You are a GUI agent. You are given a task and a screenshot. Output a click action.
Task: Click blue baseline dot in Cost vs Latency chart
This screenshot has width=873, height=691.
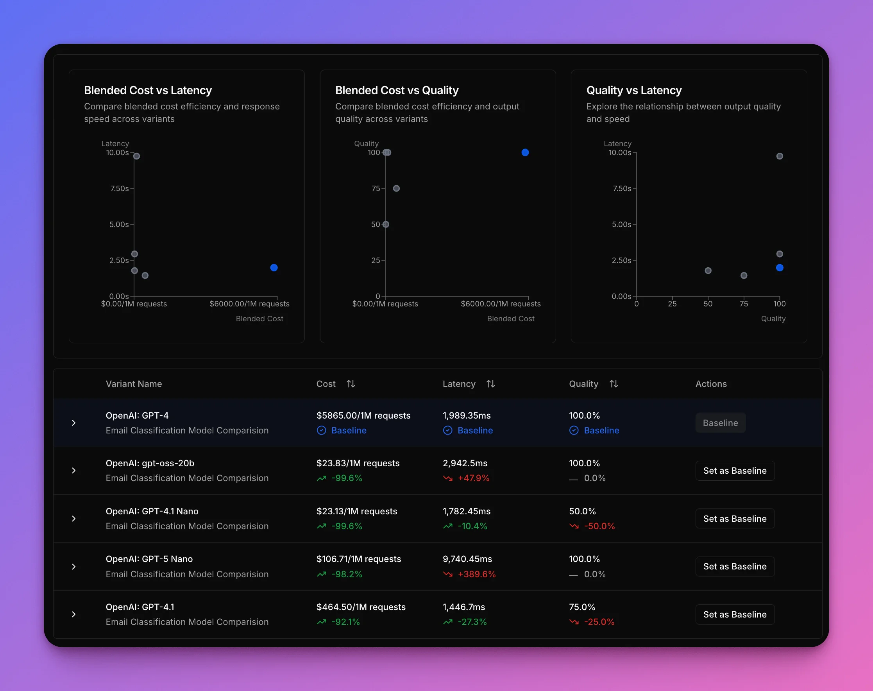click(274, 267)
